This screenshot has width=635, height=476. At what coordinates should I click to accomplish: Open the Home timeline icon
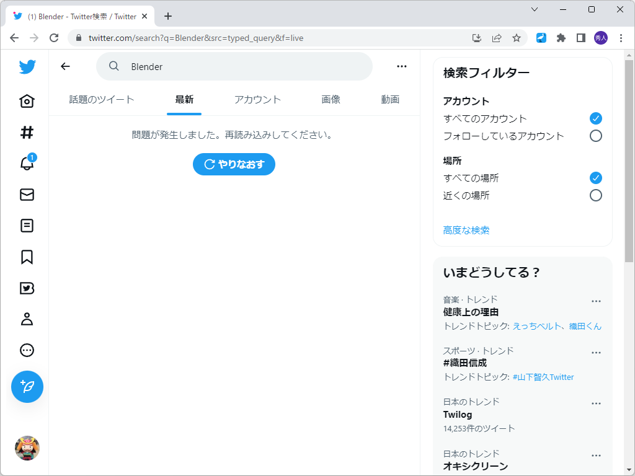(x=27, y=101)
